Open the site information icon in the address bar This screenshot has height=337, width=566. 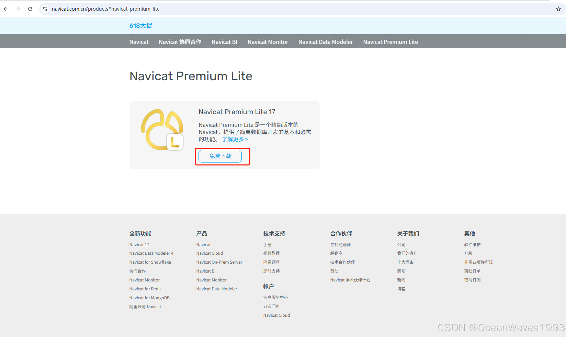click(45, 9)
